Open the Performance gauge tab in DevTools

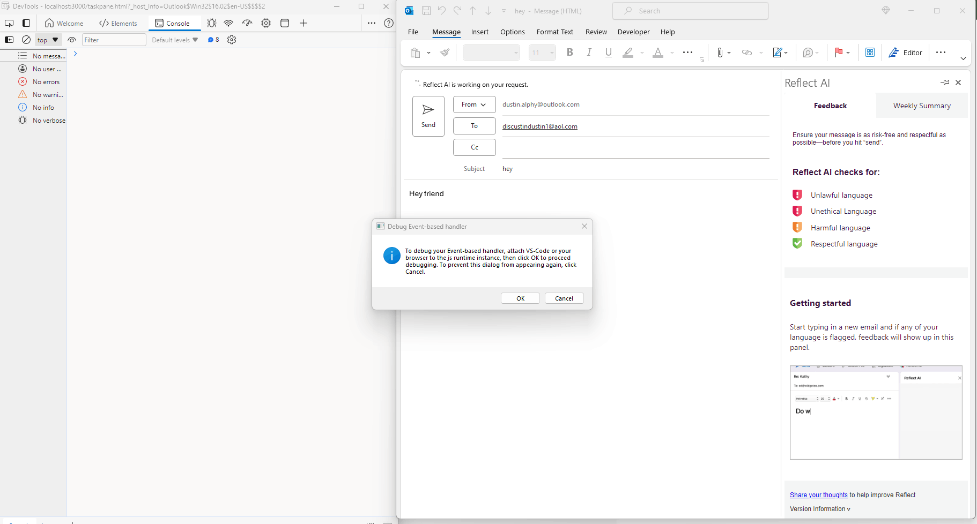click(x=247, y=23)
